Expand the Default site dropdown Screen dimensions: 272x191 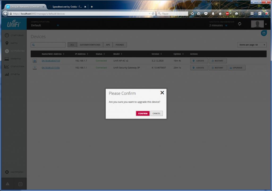point(58,26)
